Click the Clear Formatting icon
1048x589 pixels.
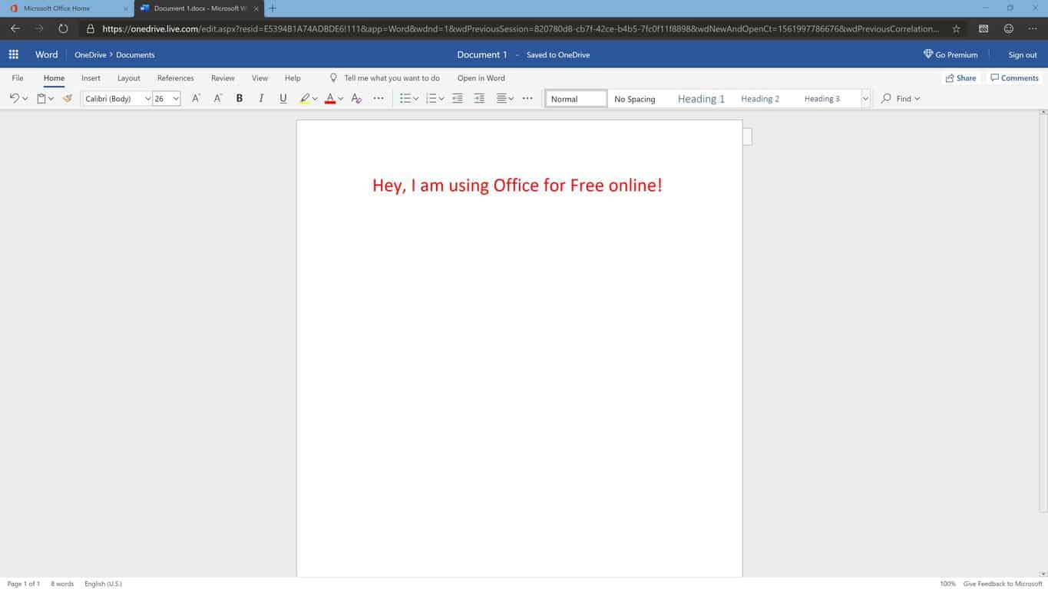355,98
